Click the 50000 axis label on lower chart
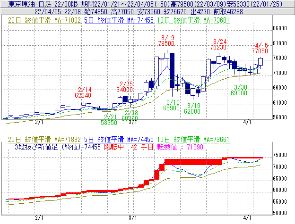Screen dimensions: 295x224 [280, 213]
